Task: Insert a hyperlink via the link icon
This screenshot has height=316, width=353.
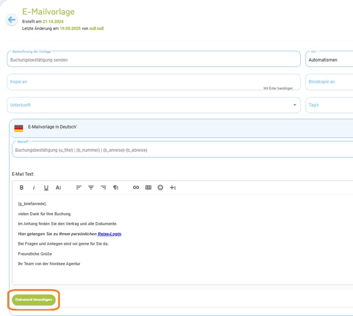Action: click(x=136, y=187)
